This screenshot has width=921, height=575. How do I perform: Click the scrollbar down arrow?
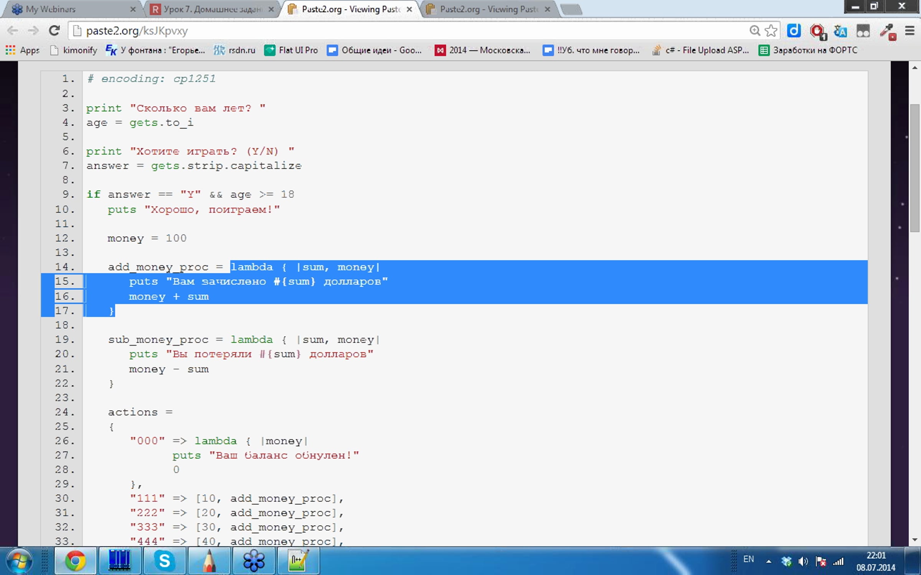(x=915, y=540)
